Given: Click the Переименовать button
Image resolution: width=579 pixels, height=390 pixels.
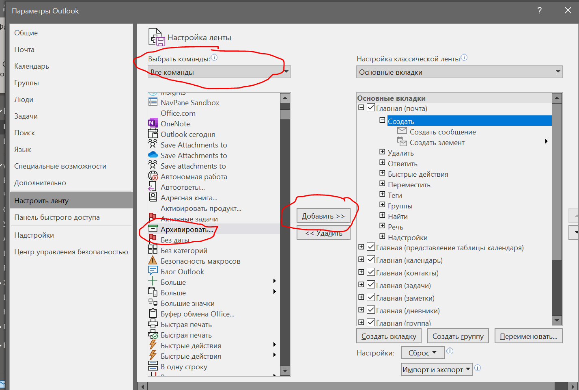Looking at the screenshot, I should pyautogui.click(x=528, y=336).
